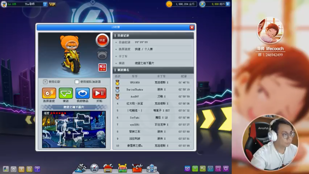The image size is (309, 174).
Task: Click the orange T icon bottom-left
Action: (x=22, y=169)
